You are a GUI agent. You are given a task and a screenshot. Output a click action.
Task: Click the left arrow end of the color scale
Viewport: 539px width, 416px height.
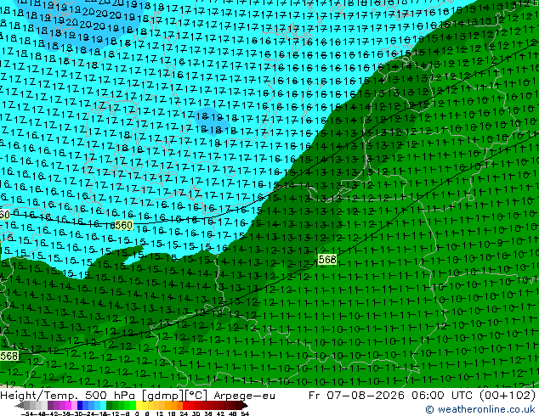point(20,406)
